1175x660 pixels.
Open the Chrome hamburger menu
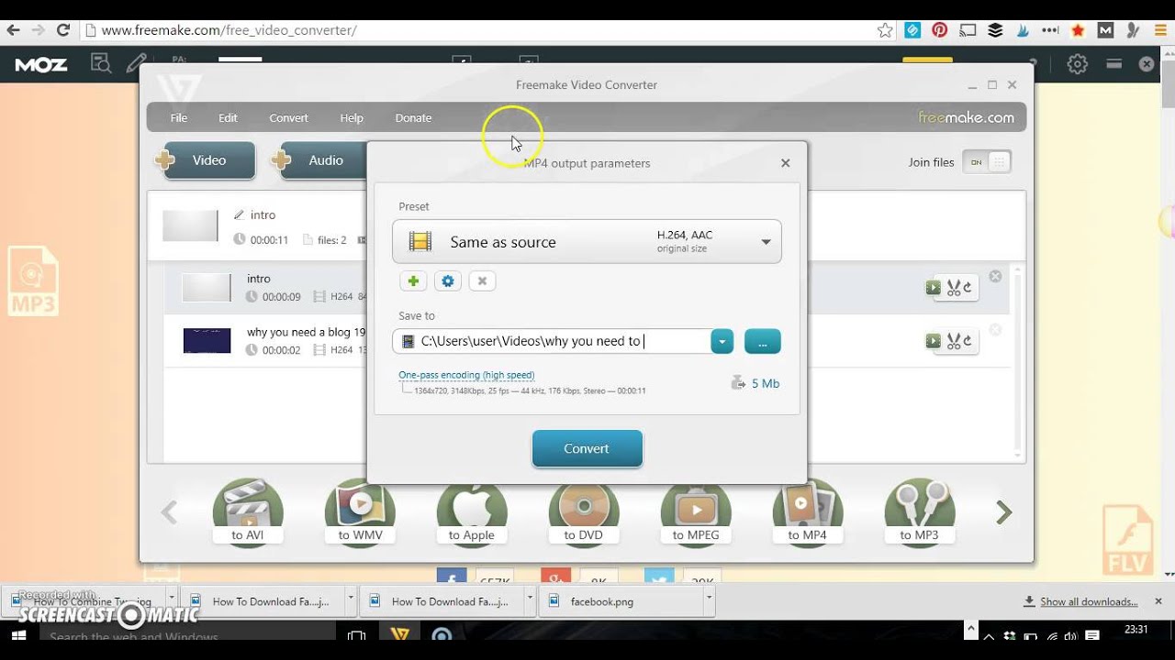[1161, 30]
